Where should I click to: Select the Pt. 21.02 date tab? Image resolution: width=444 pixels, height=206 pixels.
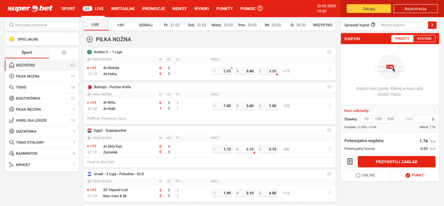point(172,25)
